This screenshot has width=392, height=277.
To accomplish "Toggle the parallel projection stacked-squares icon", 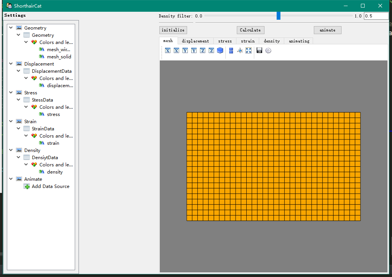I will [231, 51].
